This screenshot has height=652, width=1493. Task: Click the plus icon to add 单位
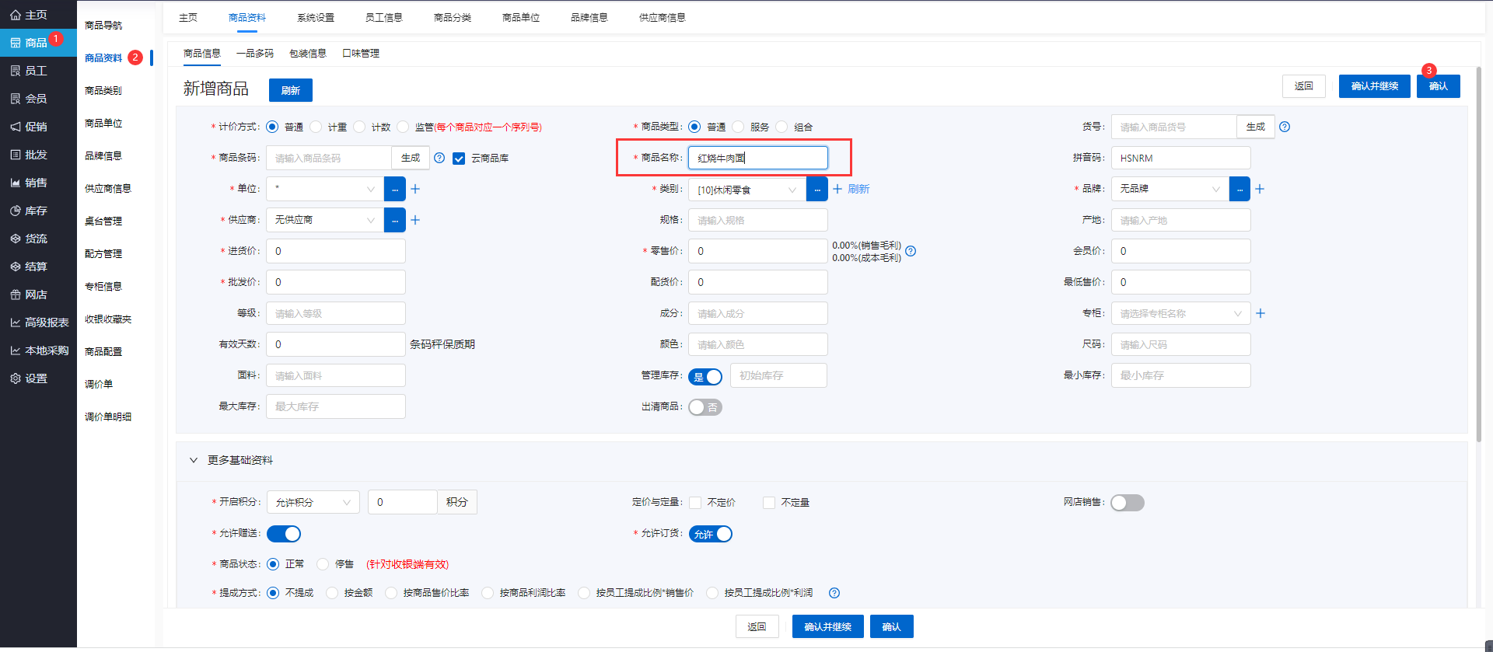(x=415, y=189)
